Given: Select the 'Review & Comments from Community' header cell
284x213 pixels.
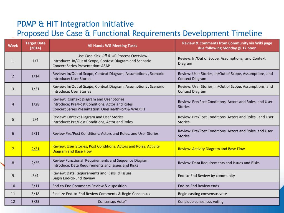Looking at the screenshot, I should pyautogui.click(x=227, y=46).
